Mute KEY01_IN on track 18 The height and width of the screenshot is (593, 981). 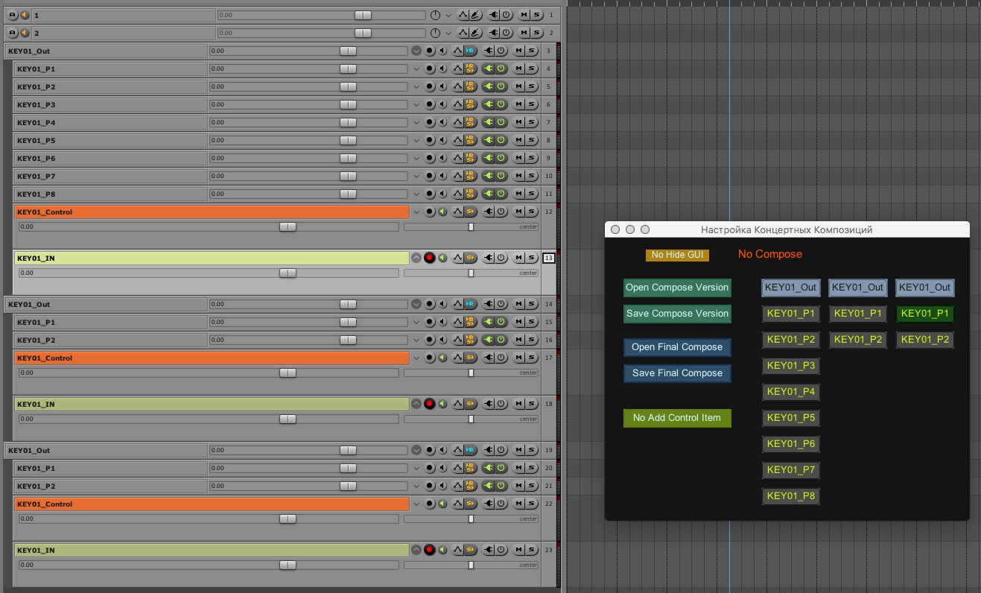point(518,404)
